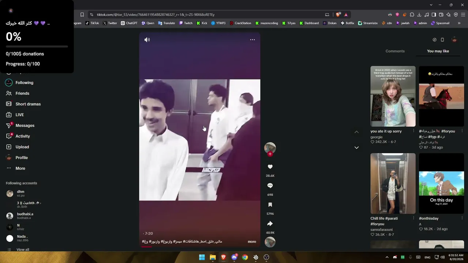Open the Twitch bookmark
The image size is (468, 263).
186,23
